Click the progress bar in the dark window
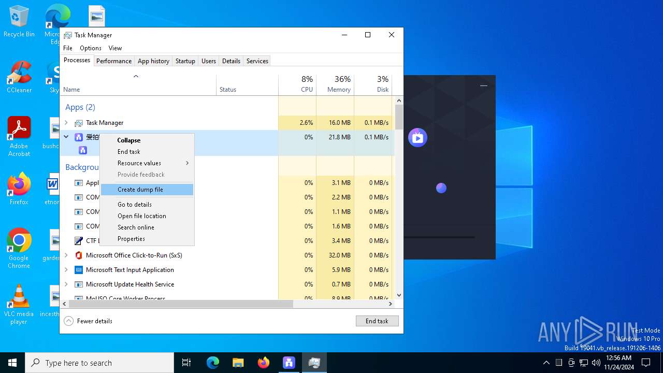This screenshot has width=663, height=373. coord(439,237)
